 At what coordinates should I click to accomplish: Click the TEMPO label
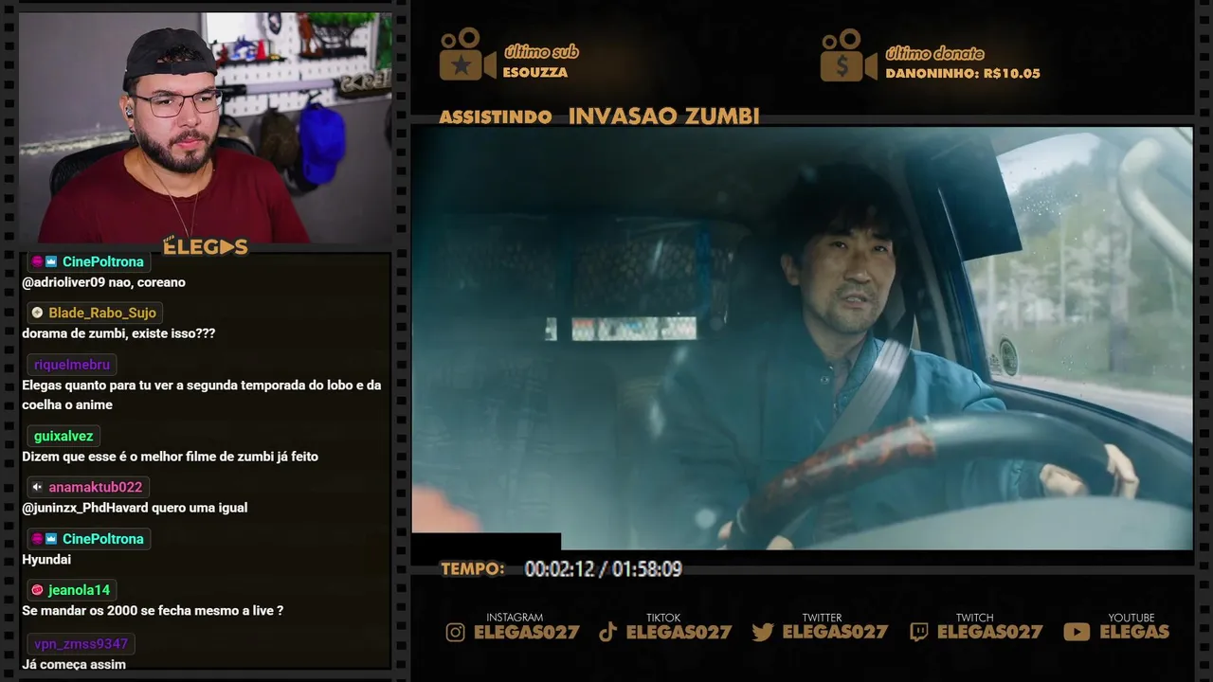(x=473, y=569)
